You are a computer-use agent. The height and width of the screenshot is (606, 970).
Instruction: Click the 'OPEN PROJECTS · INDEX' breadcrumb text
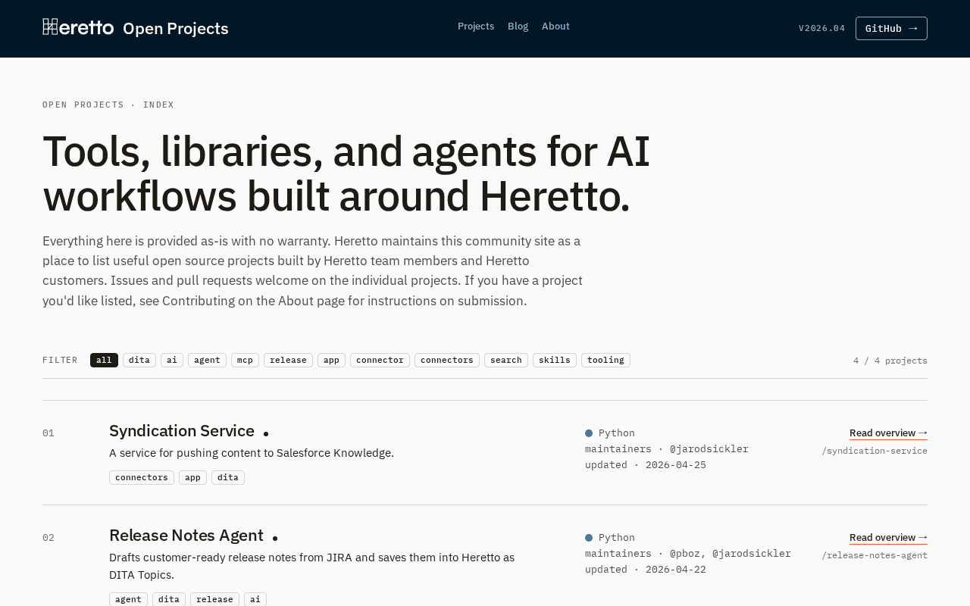pos(108,105)
